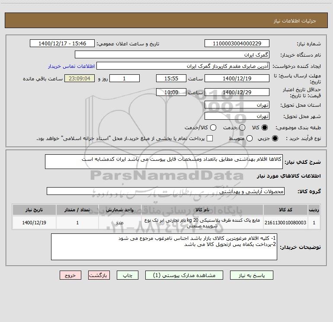The height and width of the screenshot is (322, 333).
Task: Click the buyer notes text area
Action: point(164,247)
